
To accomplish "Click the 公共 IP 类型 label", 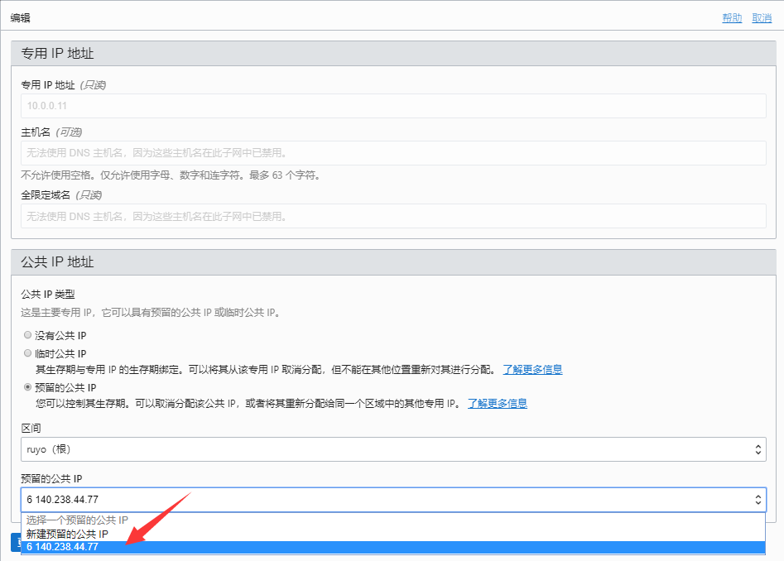I will click(x=48, y=295).
